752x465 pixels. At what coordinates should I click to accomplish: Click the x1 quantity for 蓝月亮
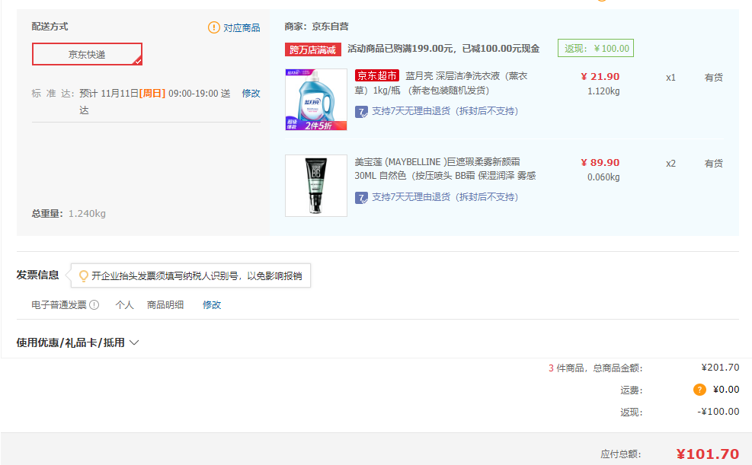tap(670, 78)
